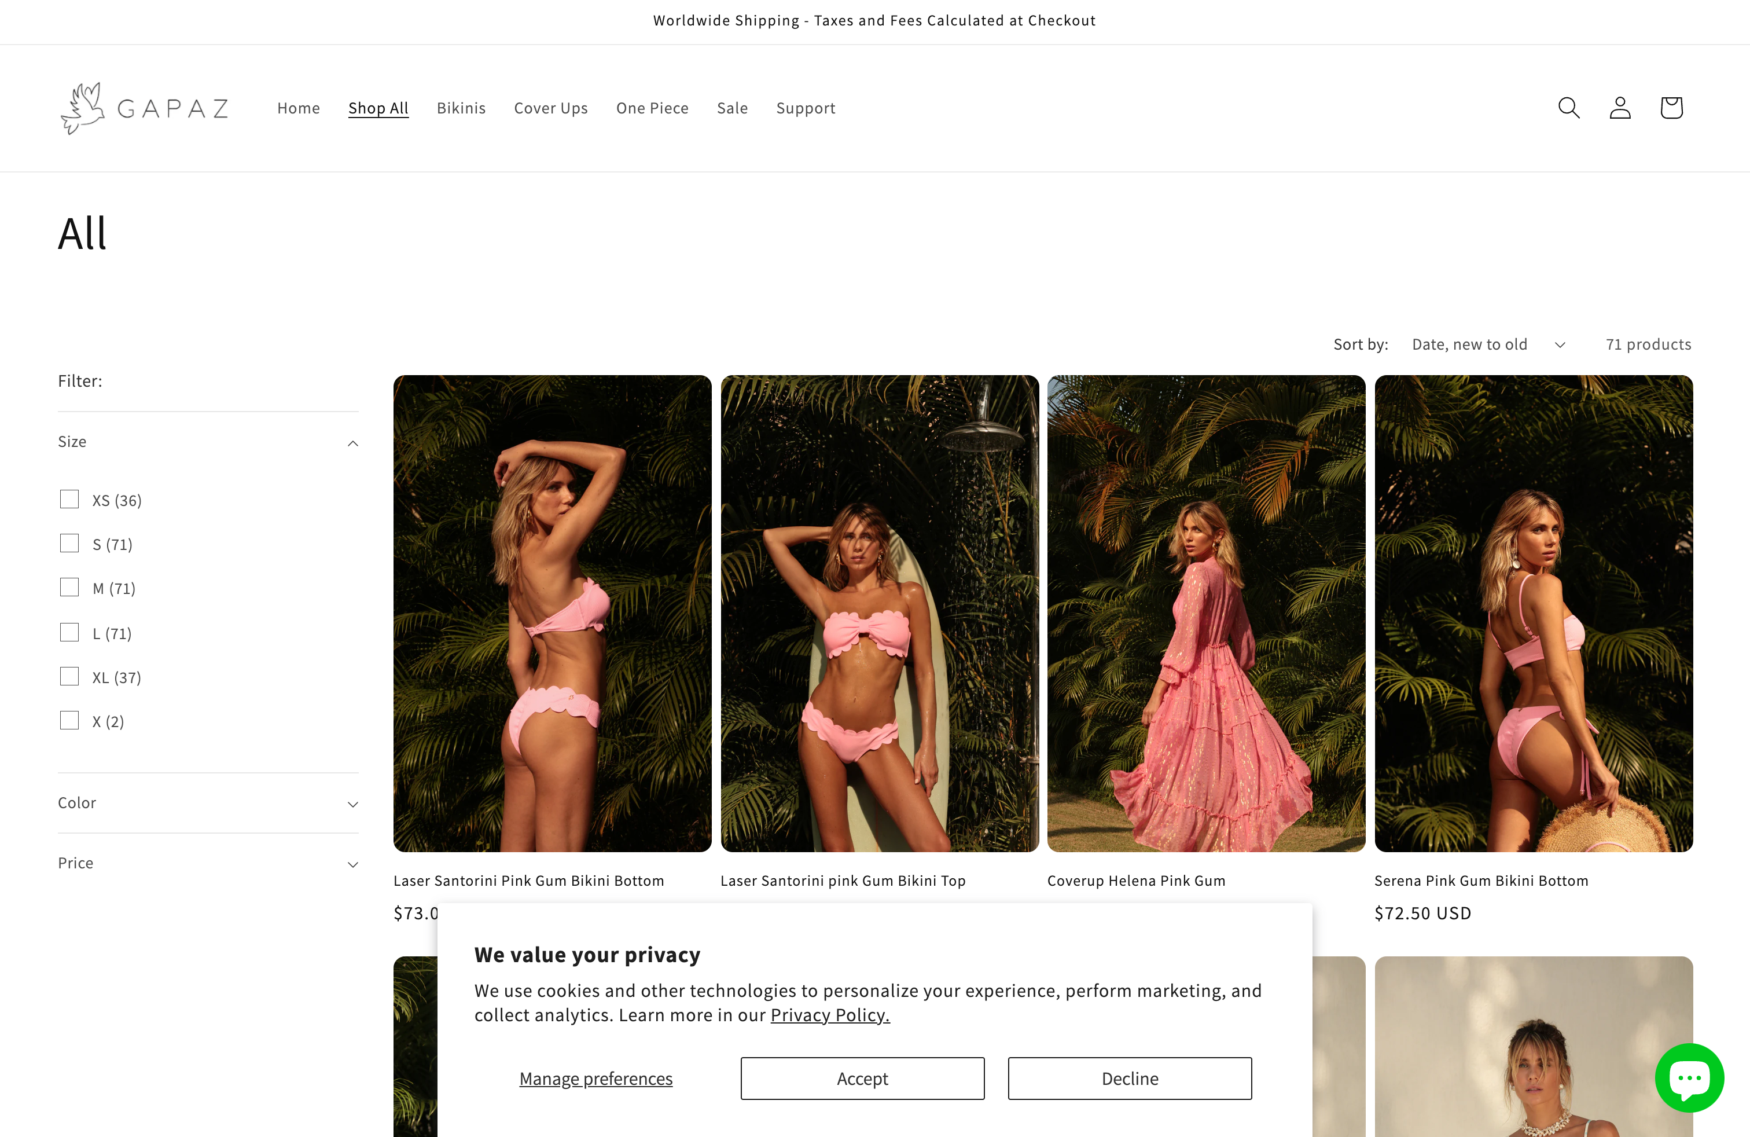This screenshot has height=1137, width=1750.
Task: Click the Decline cookies button
Action: click(1130, 1078)
